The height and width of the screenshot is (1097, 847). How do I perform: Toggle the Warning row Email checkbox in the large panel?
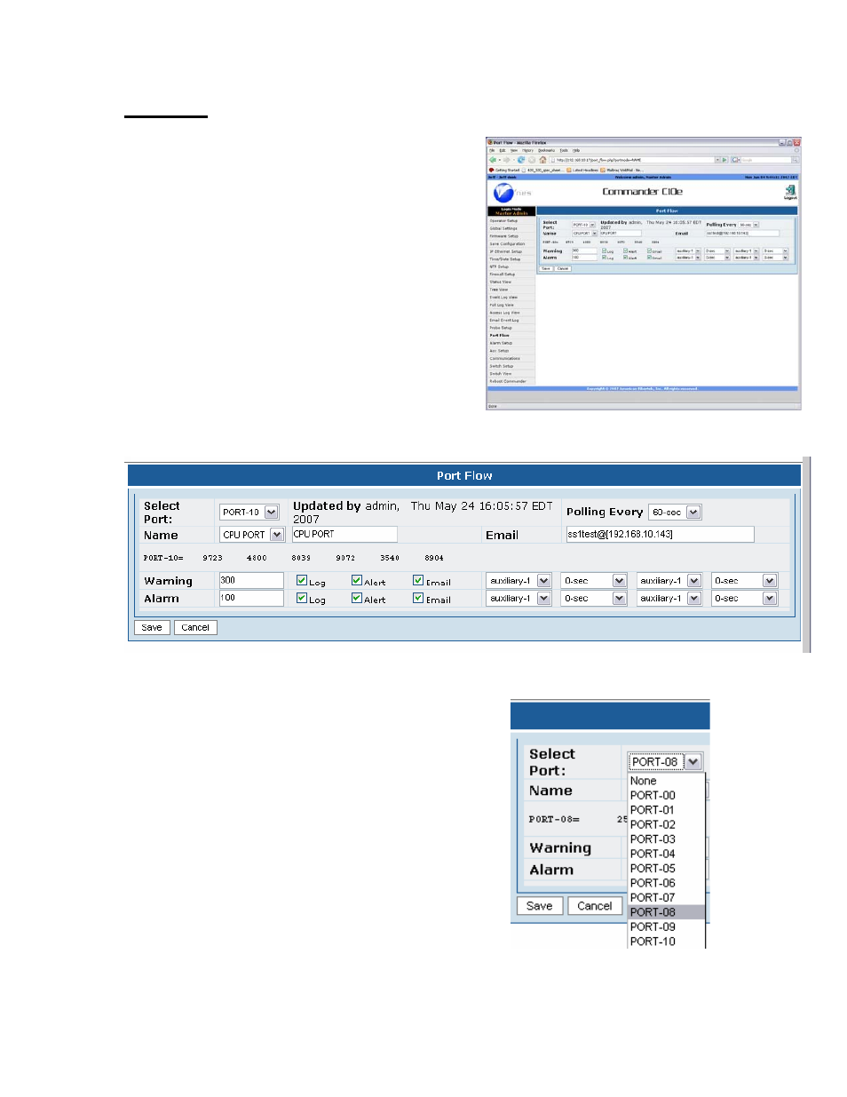[418, 580]
